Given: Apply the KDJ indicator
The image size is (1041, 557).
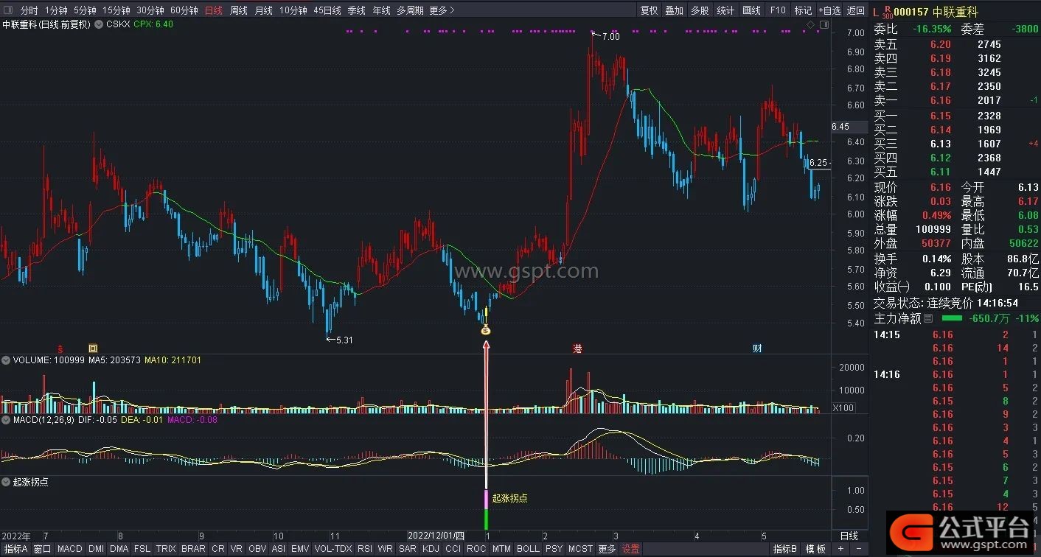Looking at the screenshot, I should 431,549.
